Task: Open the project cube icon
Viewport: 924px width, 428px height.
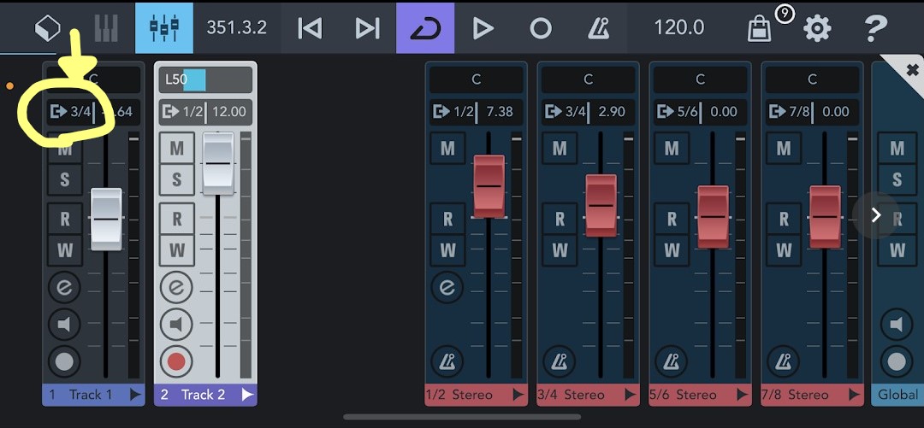Action: coord(48,27)
